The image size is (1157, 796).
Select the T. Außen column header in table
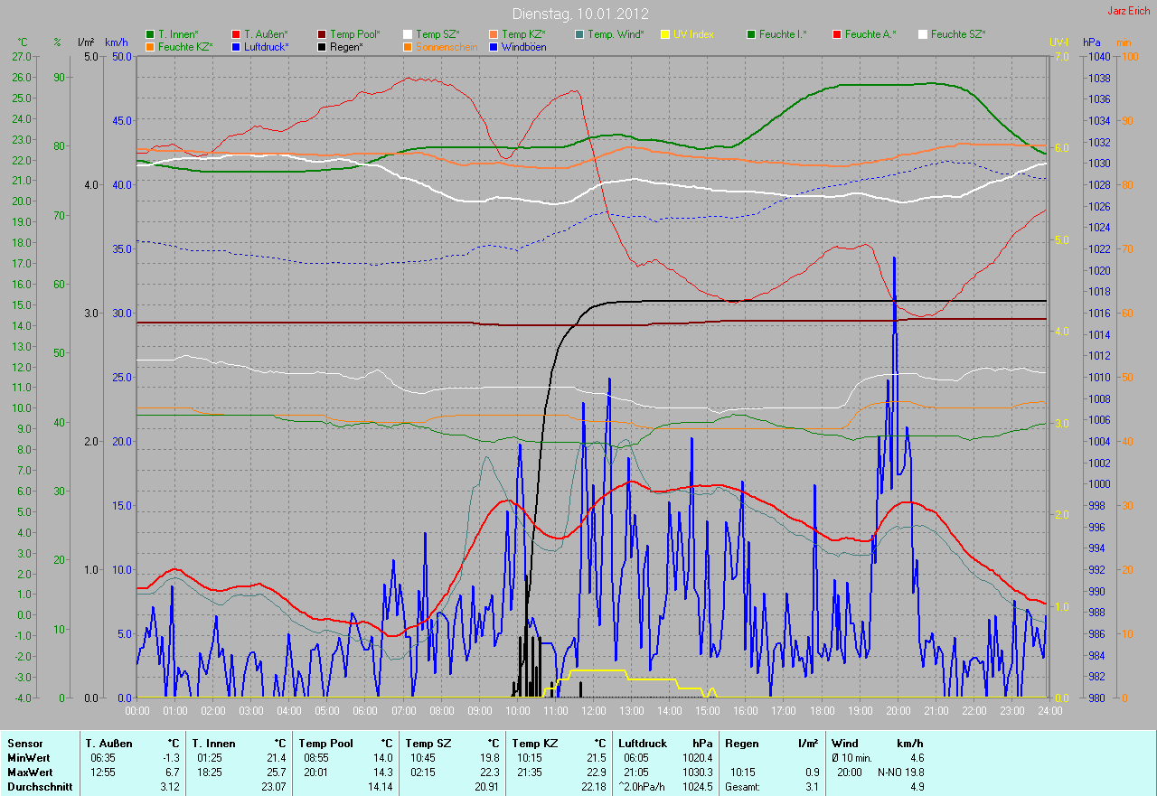[109, 744]
